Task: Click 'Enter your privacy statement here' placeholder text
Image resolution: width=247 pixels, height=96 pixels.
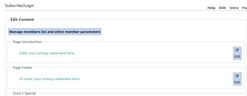Action: (x=47, y=53)
